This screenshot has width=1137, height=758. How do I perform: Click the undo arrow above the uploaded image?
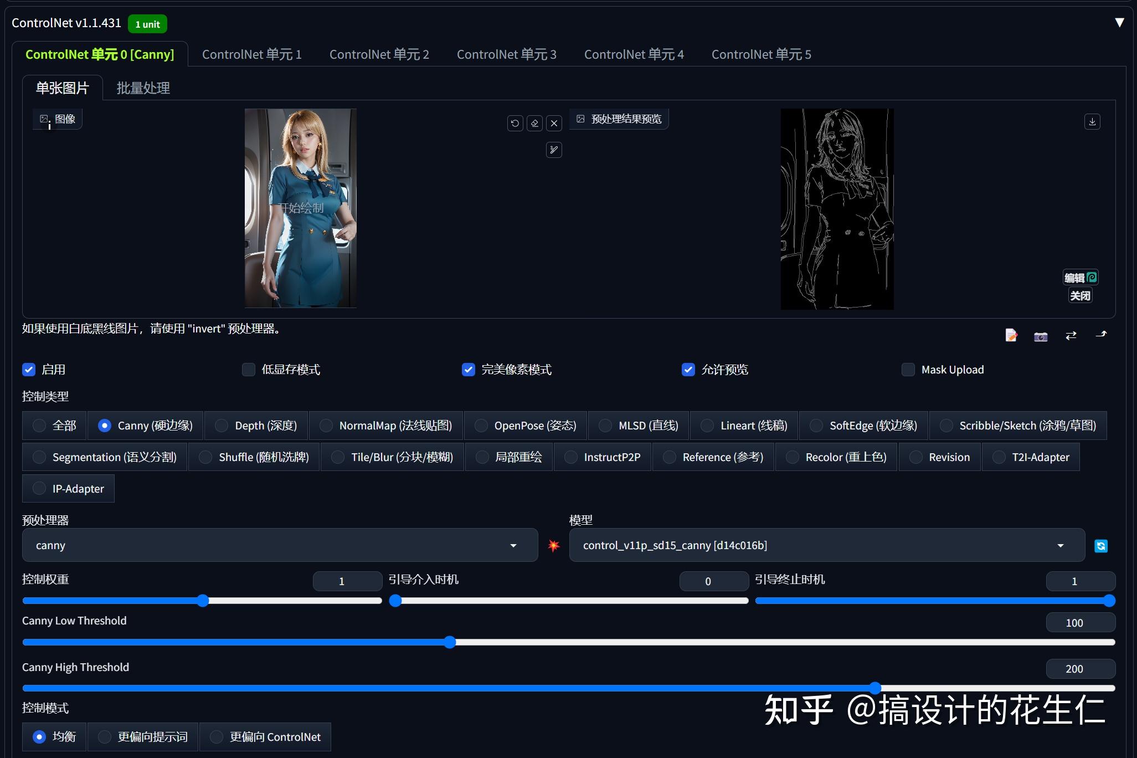[515, 123]
